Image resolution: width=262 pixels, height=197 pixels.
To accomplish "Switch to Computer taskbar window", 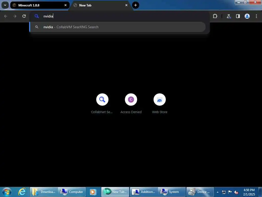I will pyautogui.click(x=72, y=192).
